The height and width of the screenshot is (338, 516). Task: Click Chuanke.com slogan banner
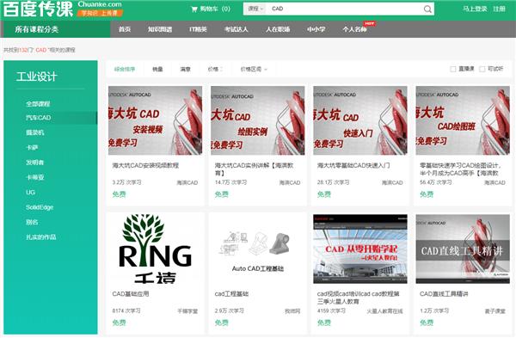[x=100, y=13]
